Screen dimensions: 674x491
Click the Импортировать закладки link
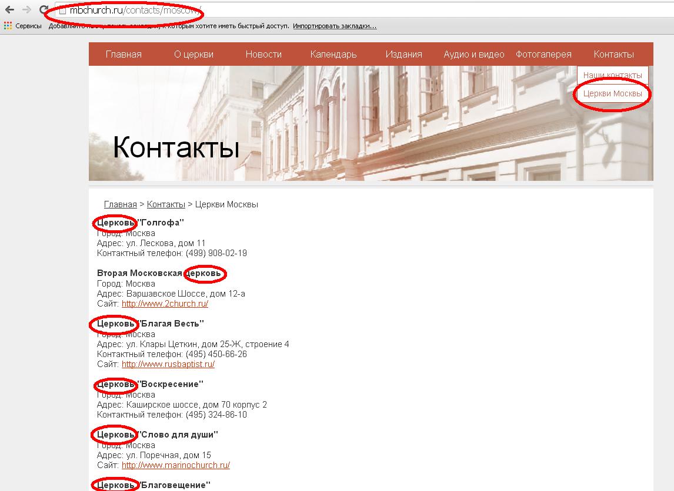335,26
